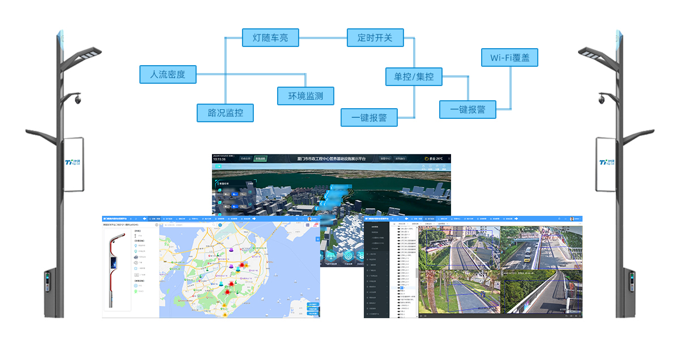This screenshot has width=680, height=351.
Task: Select the 定时开关 feature label
Action: coord(375,38)
